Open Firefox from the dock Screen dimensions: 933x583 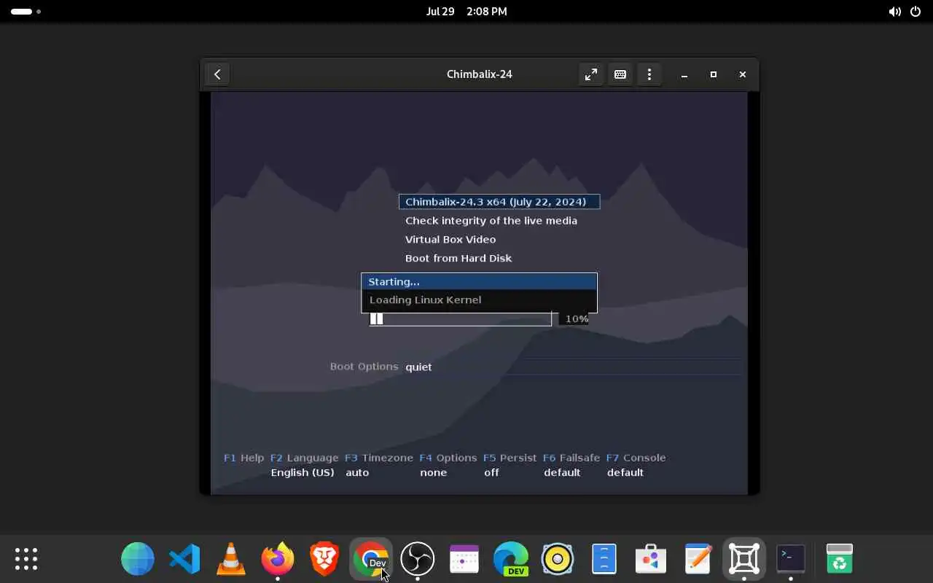278,559
